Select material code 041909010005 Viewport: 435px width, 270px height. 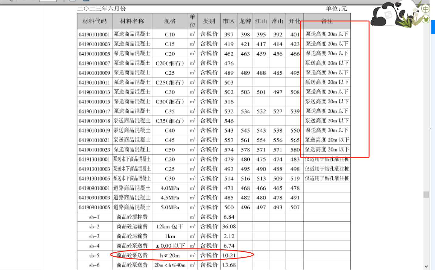tap(94, 207)
